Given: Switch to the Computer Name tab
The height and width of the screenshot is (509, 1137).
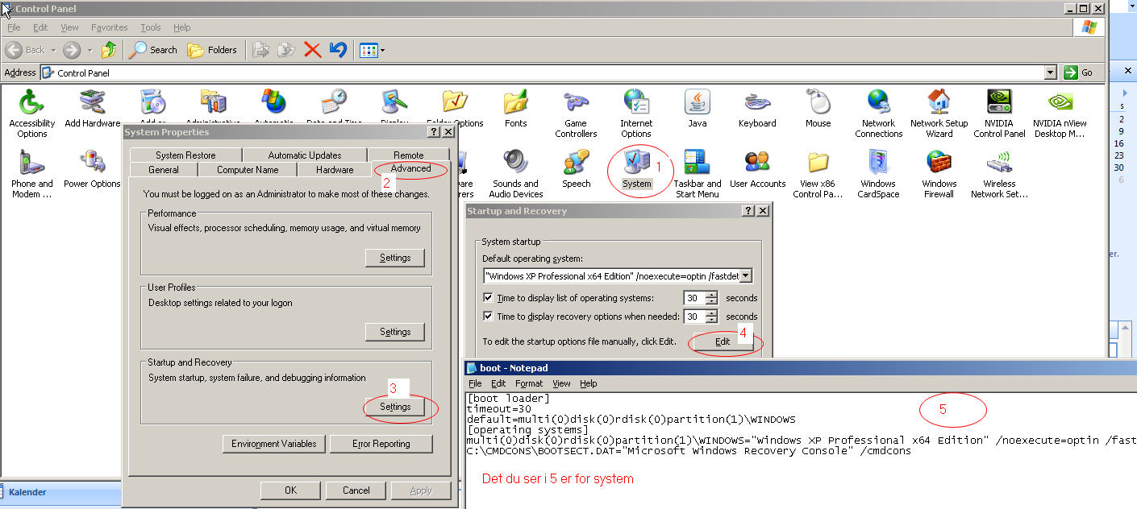Looking at the screenshot, I should tap(248, 170).
